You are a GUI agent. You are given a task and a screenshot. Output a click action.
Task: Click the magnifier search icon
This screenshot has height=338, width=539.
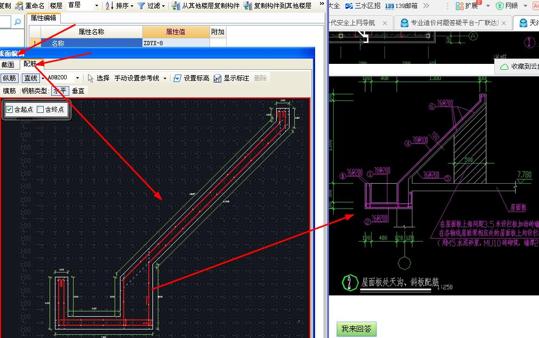click(18, 22)
